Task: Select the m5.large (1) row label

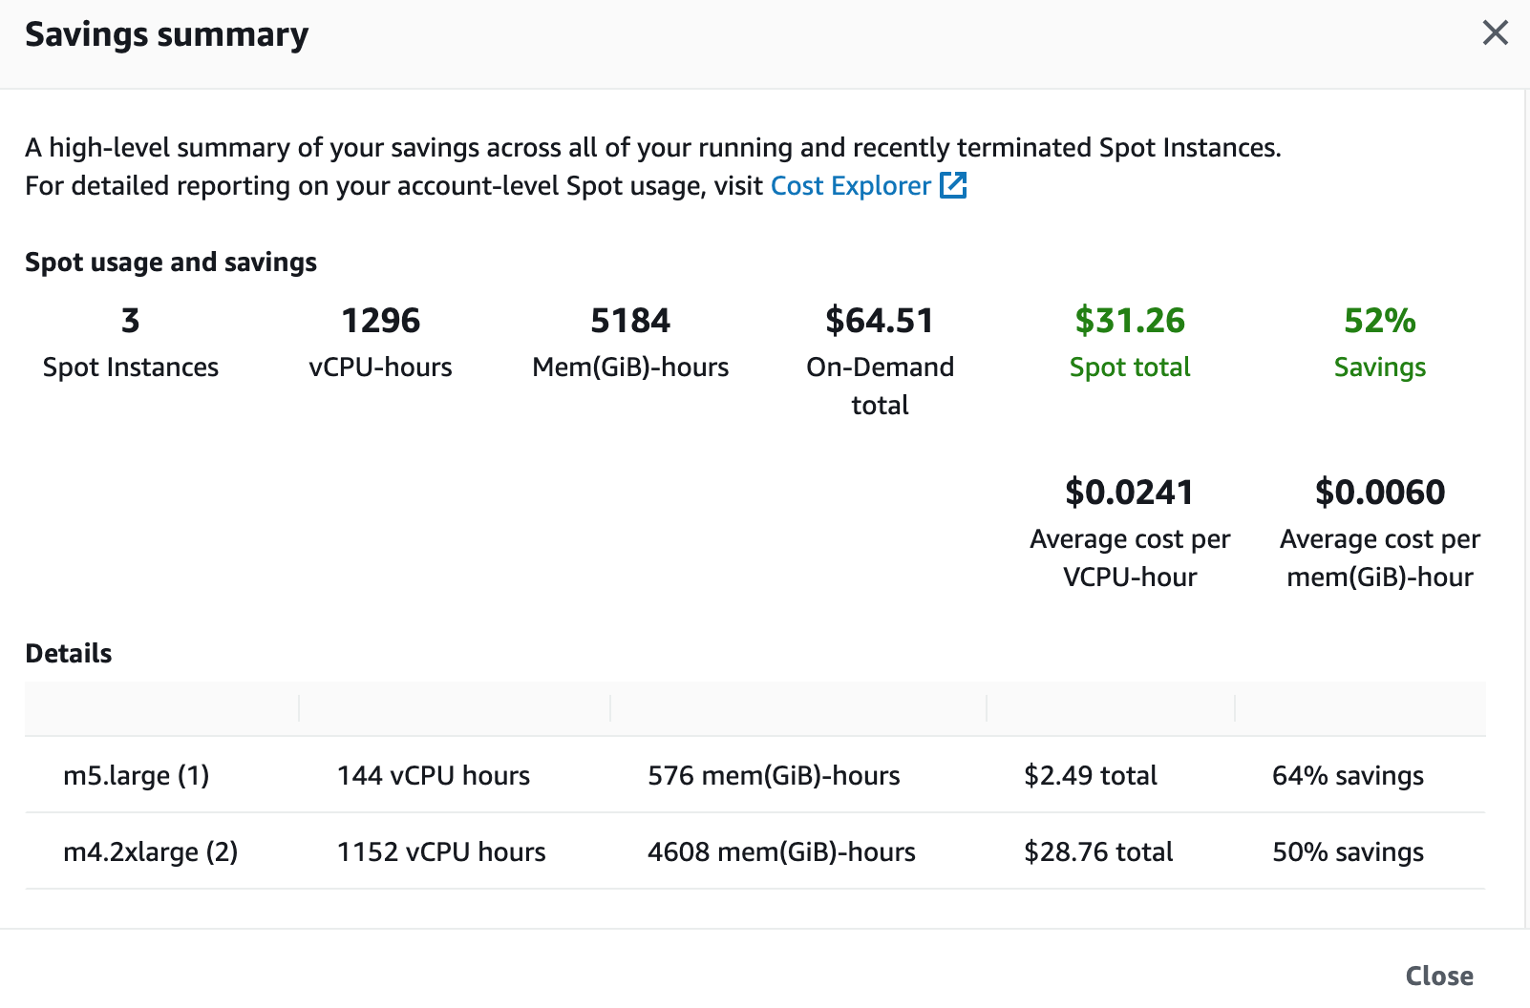Action: [x=136, y=775]
